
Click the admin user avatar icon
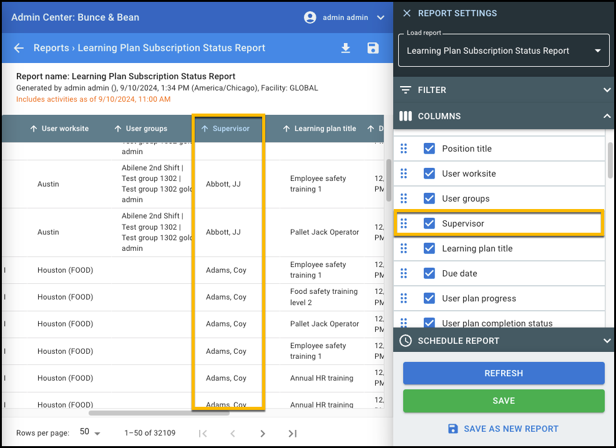(x=310, y=17)
